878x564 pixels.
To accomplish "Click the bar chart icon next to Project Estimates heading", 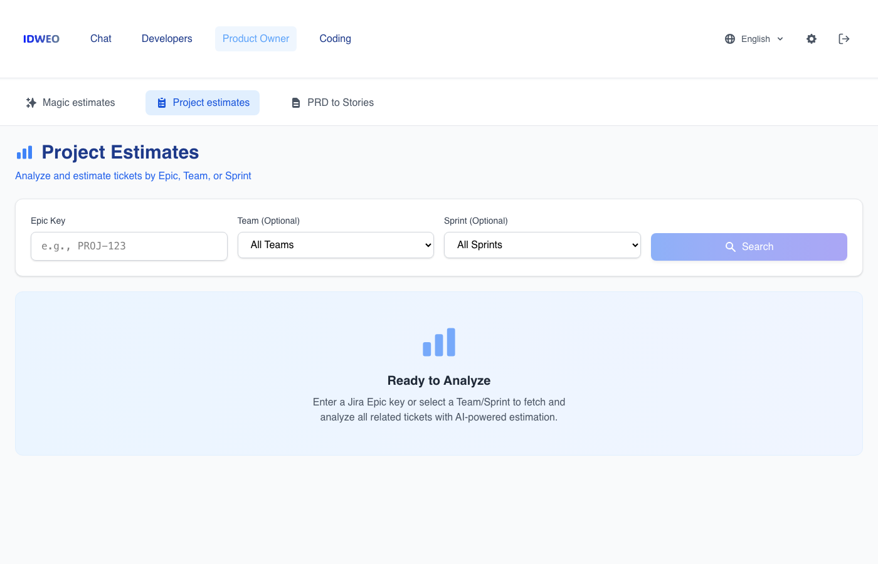I will (x=24, y=152).
